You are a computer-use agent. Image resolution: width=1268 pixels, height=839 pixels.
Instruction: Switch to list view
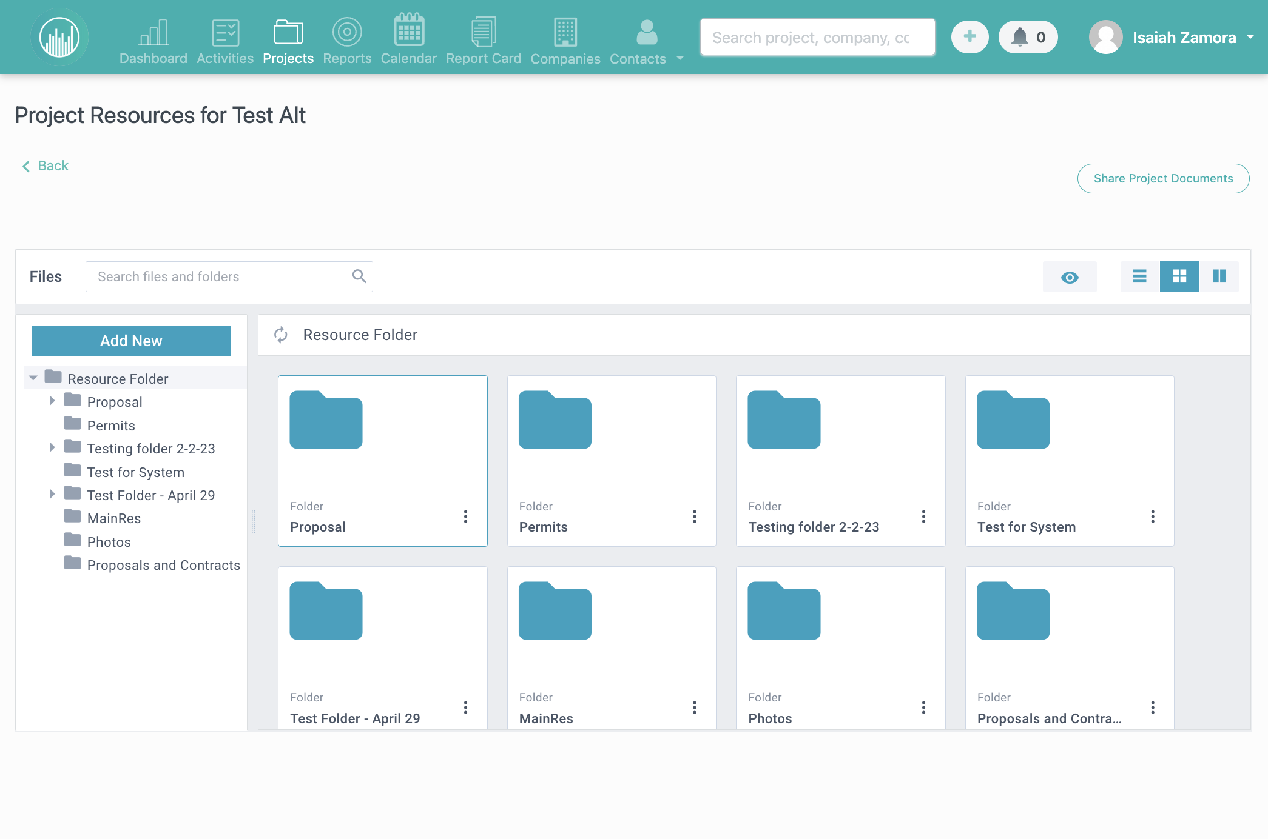tap(1140, 276)
